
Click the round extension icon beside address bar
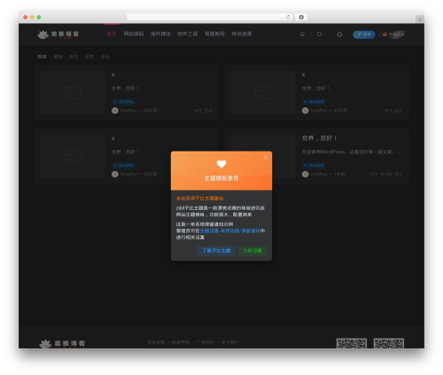[x=301, y=17]
